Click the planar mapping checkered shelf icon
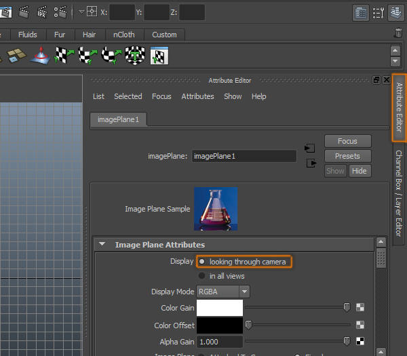 tap(64, 56)
